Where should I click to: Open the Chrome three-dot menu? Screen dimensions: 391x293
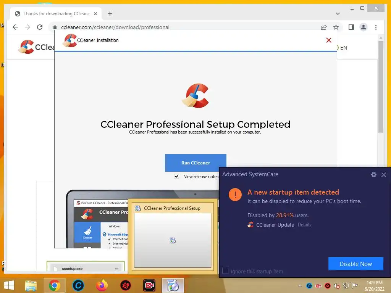point(376,27)
